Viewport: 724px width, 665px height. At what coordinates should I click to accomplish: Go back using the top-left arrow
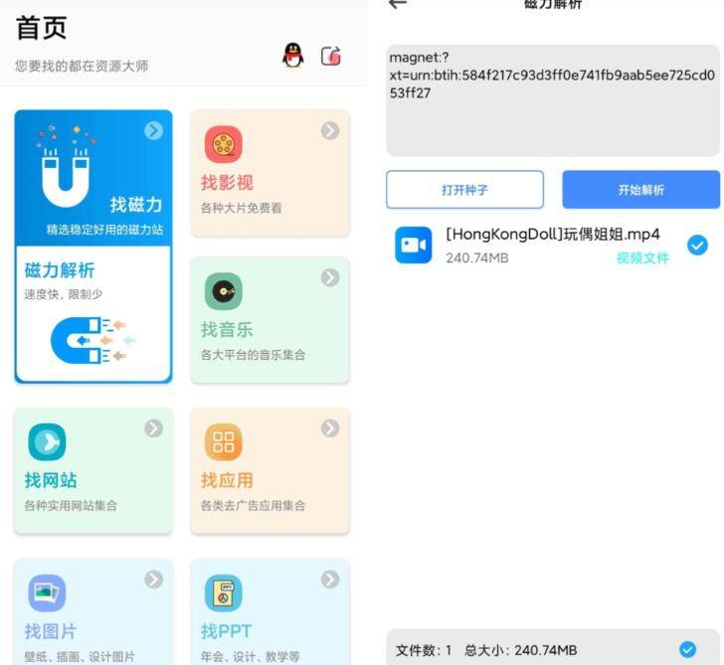(x=398, y=5)
